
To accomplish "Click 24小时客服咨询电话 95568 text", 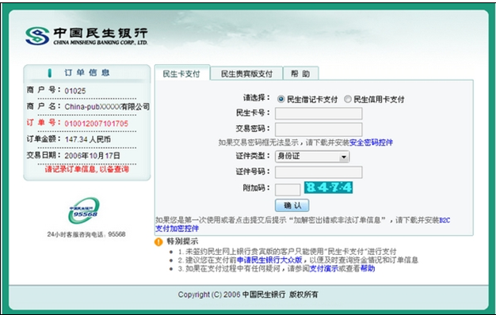I will coord(86,234).
